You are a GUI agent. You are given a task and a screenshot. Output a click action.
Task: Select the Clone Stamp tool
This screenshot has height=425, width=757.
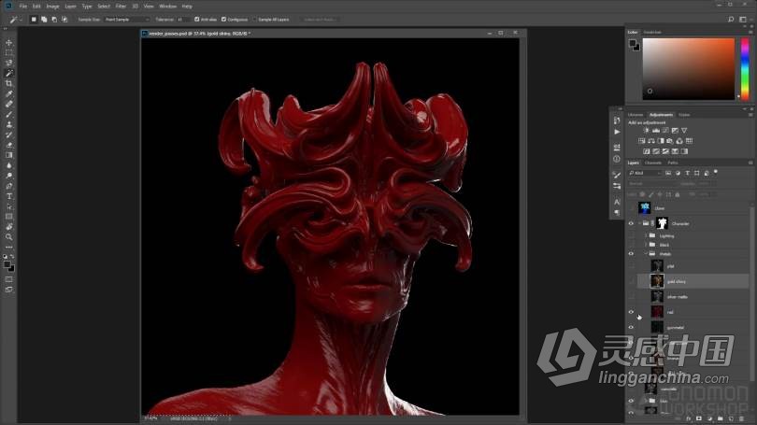(8, 124)
